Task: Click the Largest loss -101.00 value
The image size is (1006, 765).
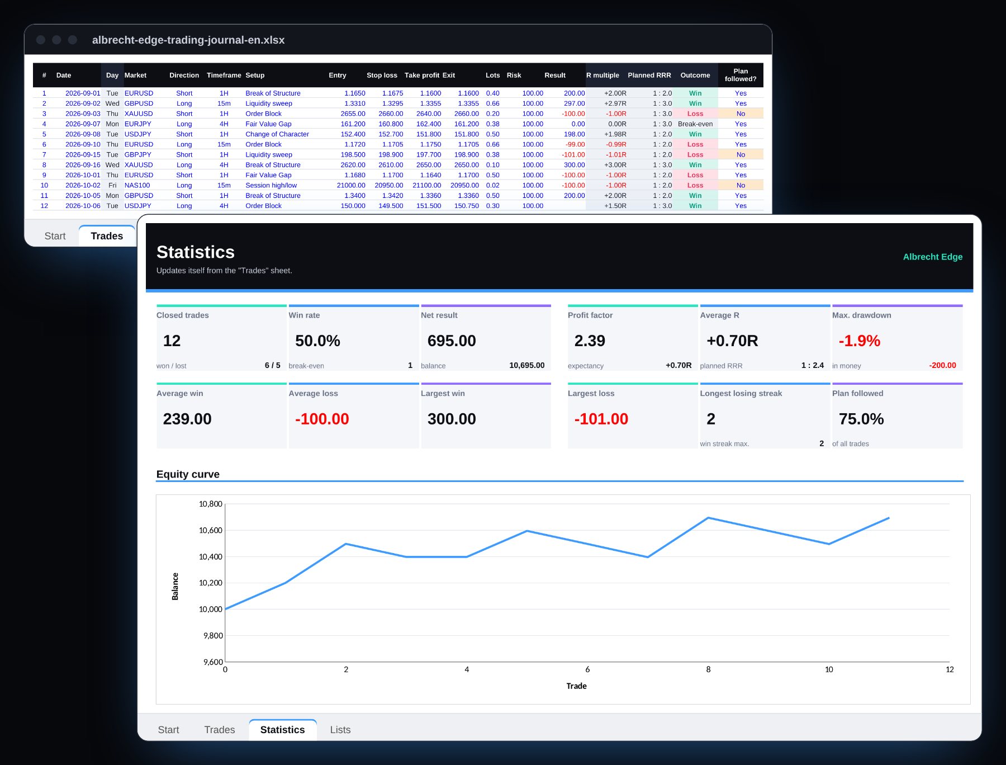Action: (x=601, y=419)
